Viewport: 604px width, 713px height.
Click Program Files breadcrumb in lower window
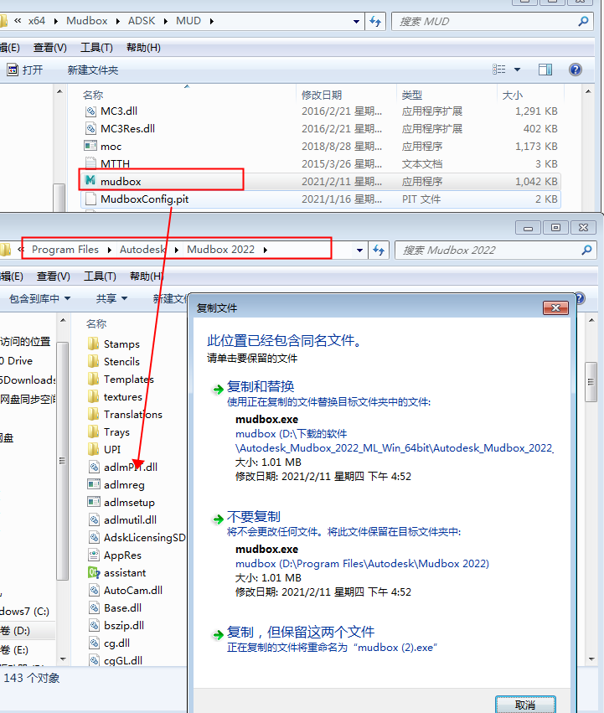coord(65,250)
